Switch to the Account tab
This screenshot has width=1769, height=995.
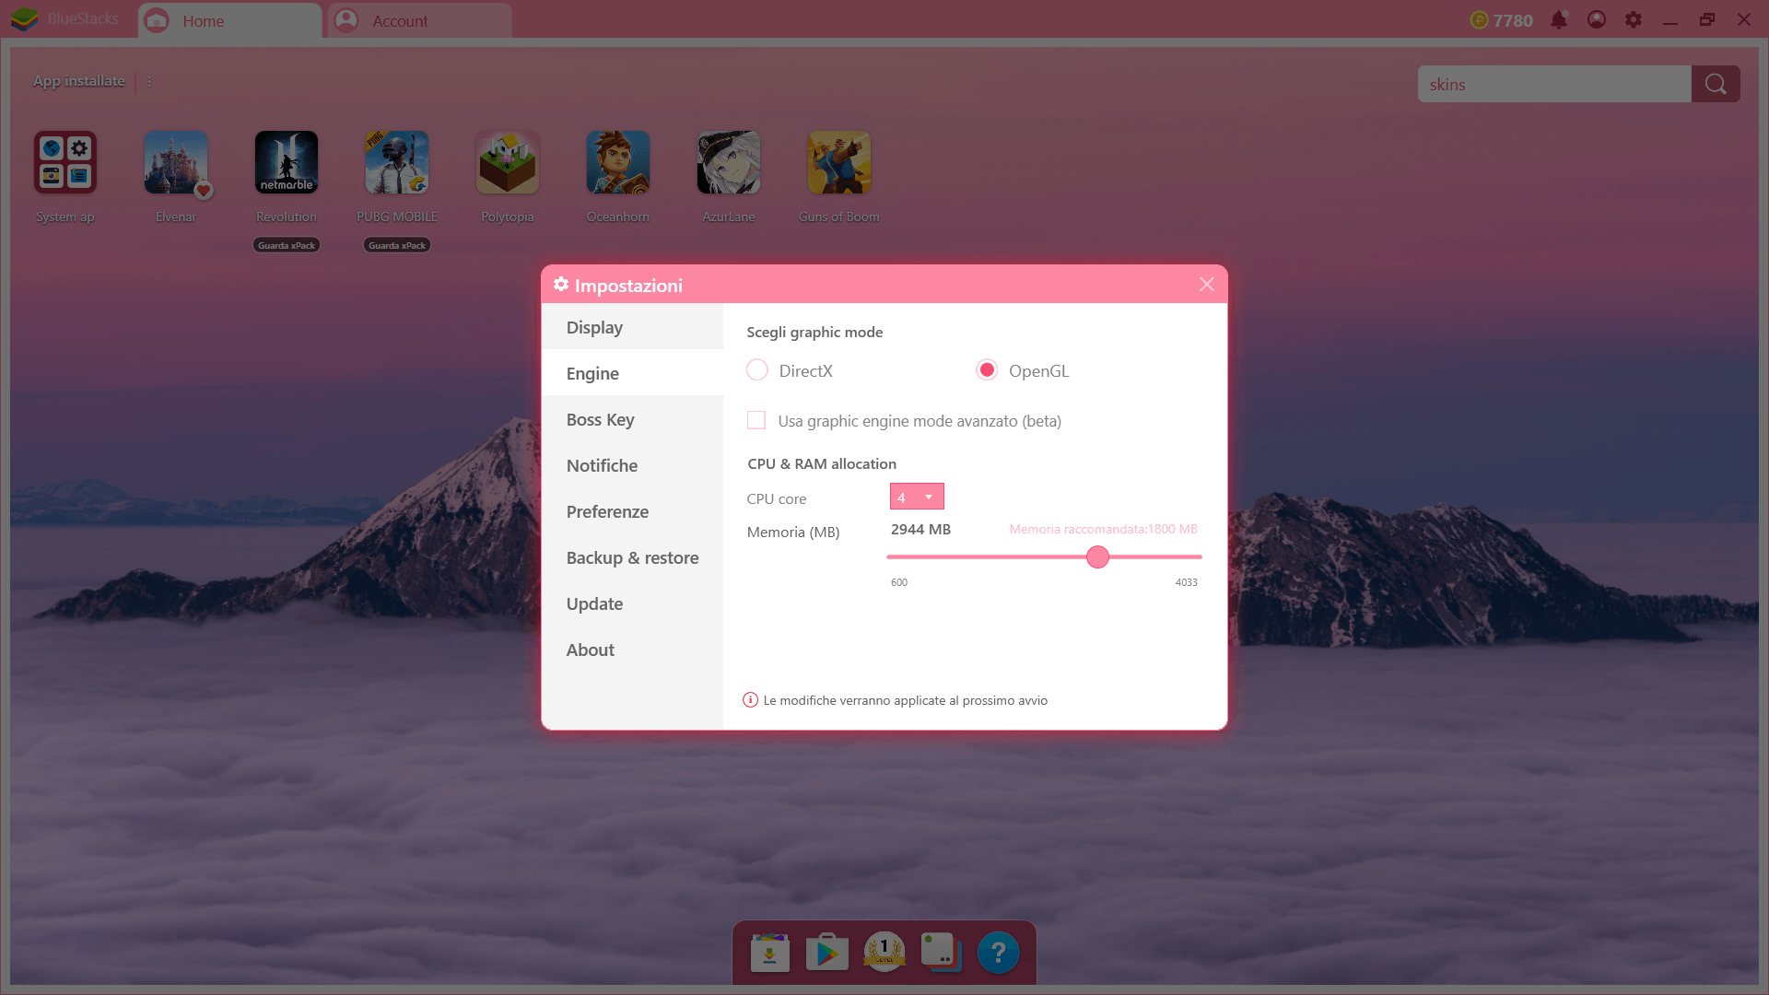(x=419, y=20)
